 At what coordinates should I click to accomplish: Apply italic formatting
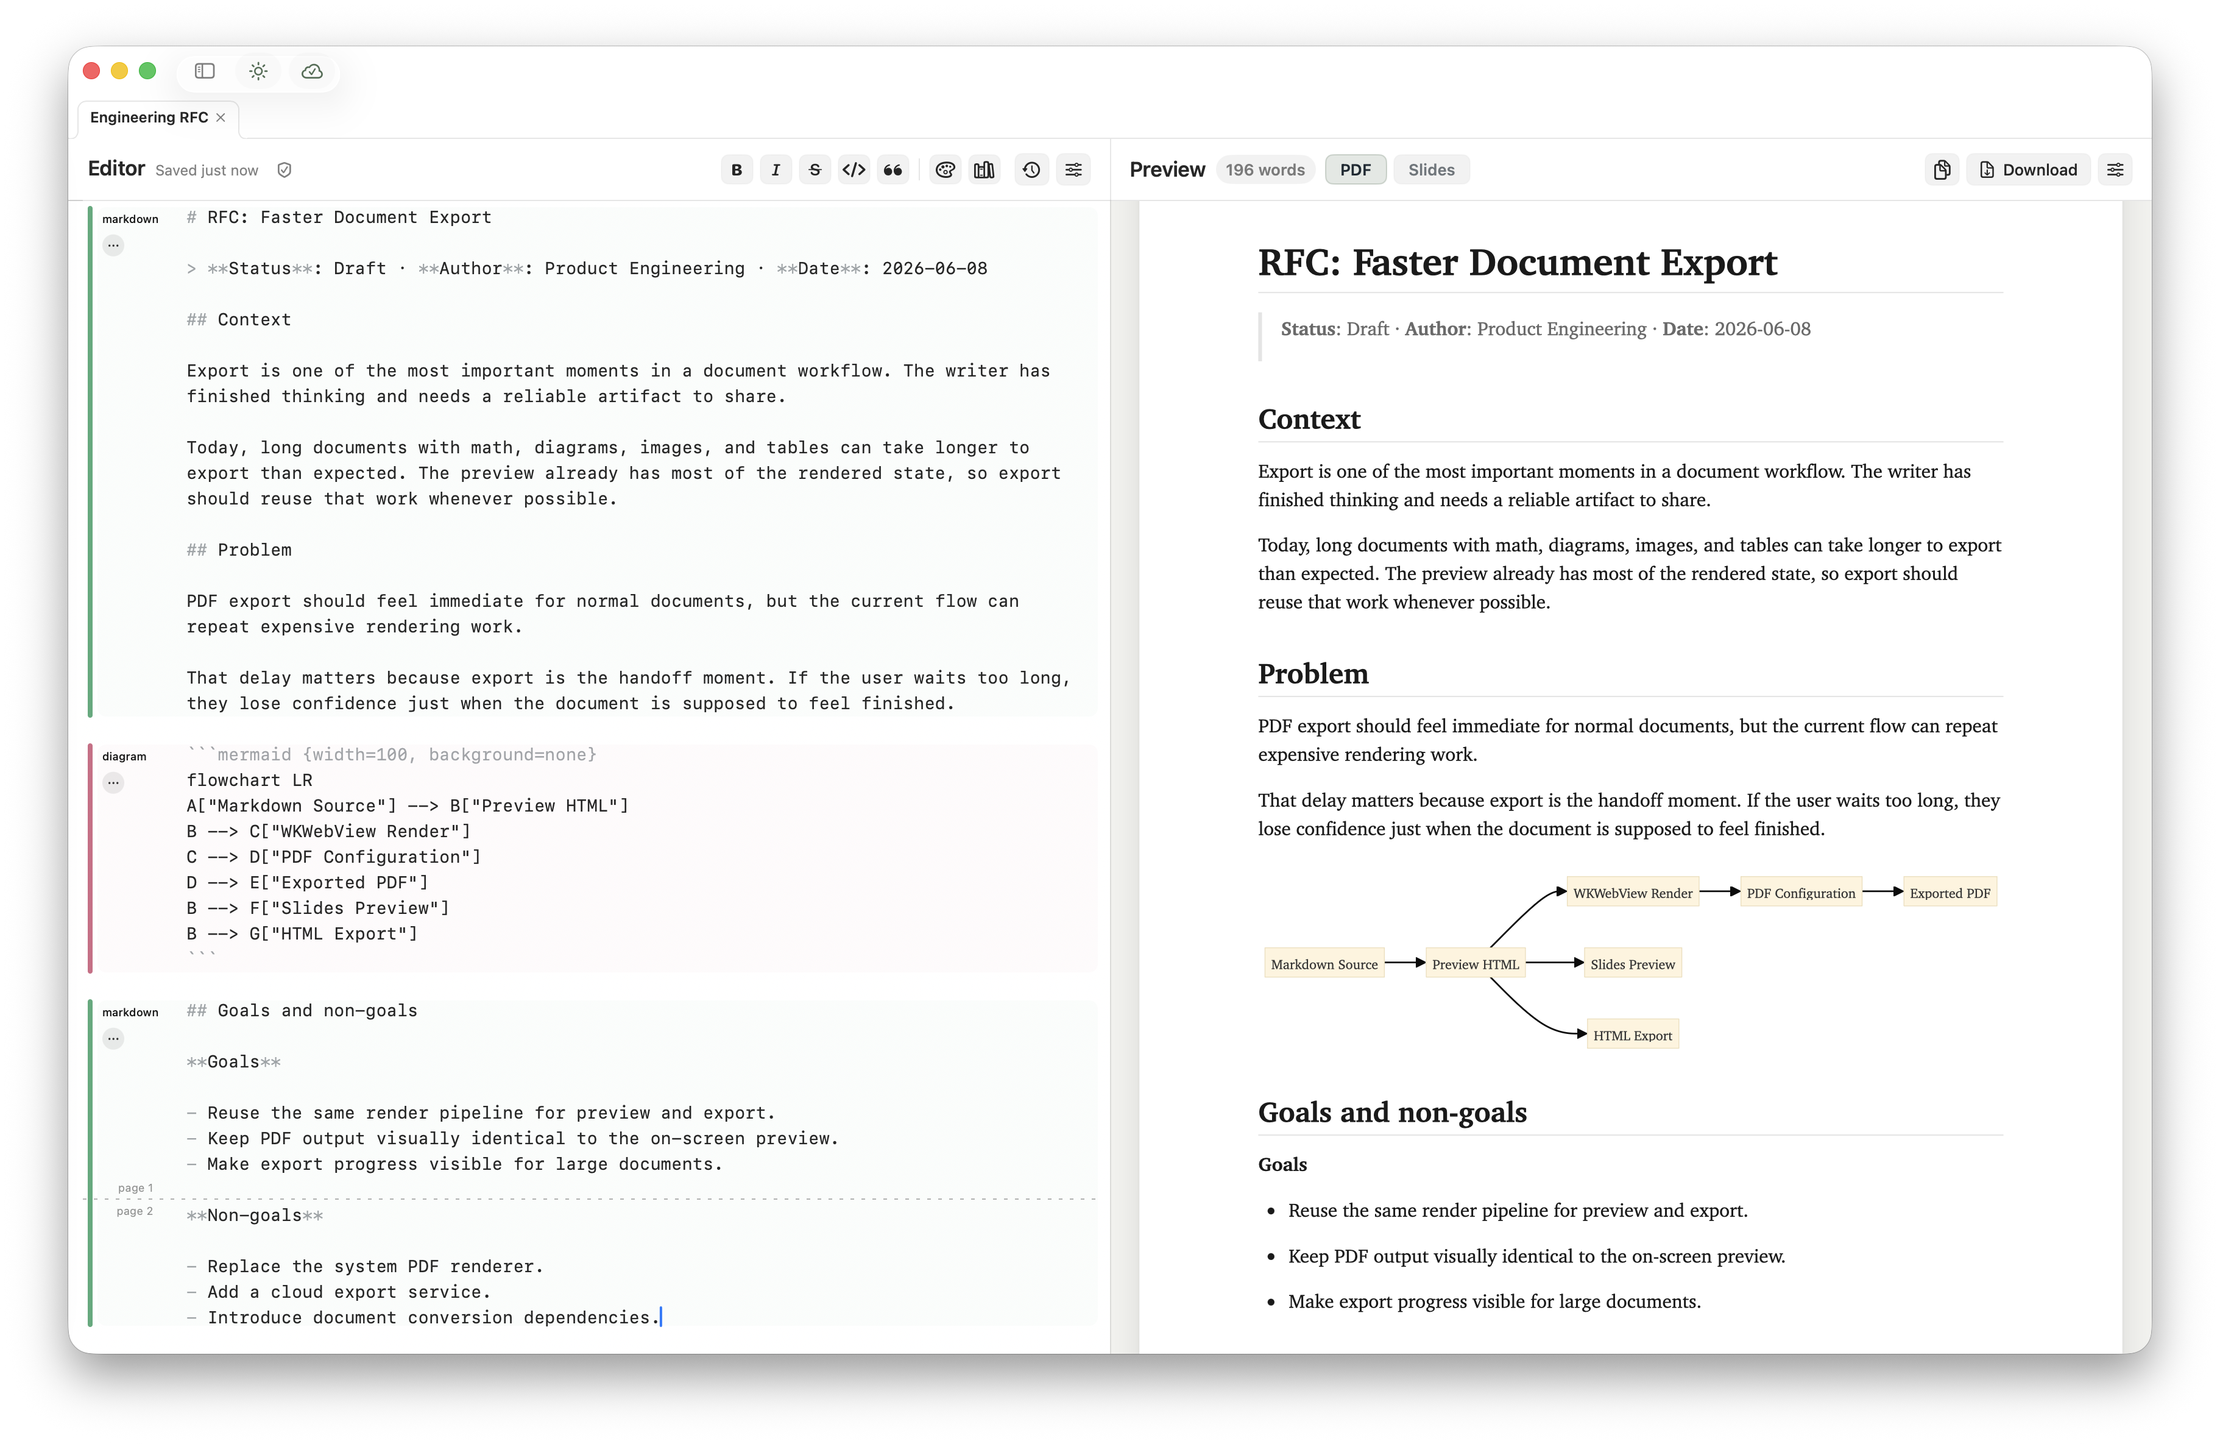point(776,170)
